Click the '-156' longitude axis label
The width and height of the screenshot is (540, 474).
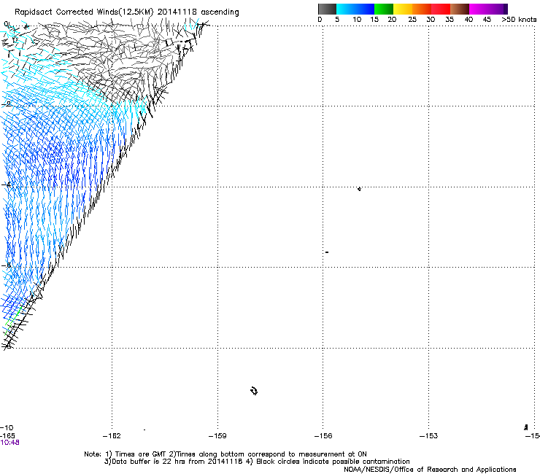tap(323, 436)
